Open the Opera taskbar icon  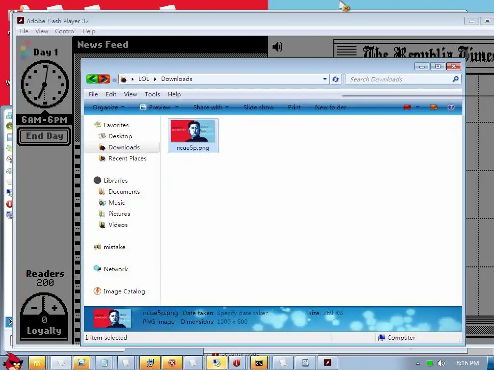coord(236,363)
